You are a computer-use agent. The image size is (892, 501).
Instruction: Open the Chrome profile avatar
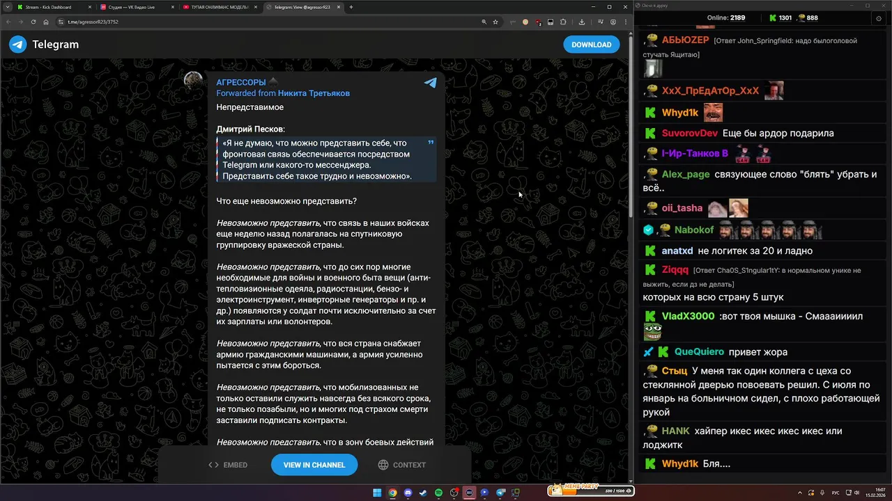click(x=613, y=22)
